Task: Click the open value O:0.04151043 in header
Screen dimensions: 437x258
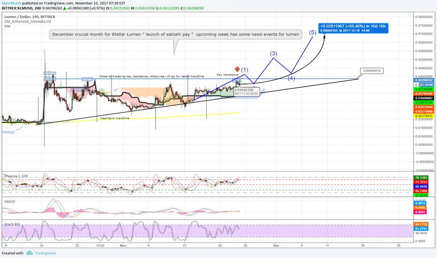Action: (x=118, y=8)
